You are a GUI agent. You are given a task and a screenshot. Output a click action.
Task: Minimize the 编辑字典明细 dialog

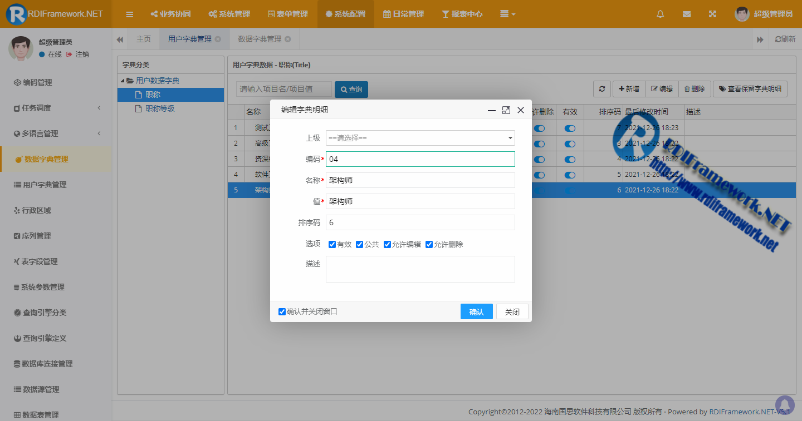point(492,110)
